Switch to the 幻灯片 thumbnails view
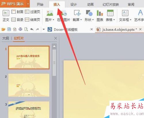144x118 pixels. tap(19, 38)
